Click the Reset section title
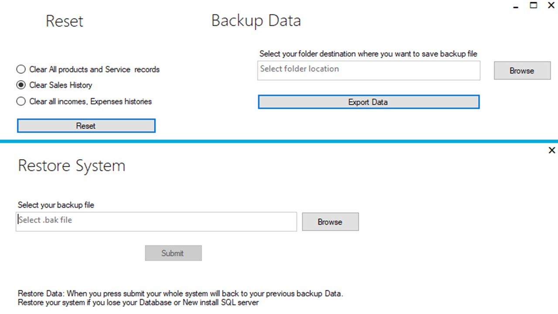 64,21
